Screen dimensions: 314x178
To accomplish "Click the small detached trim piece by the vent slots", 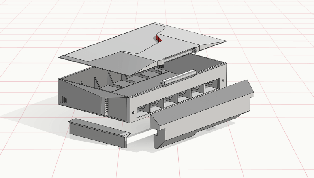I will tap(99, 133).
